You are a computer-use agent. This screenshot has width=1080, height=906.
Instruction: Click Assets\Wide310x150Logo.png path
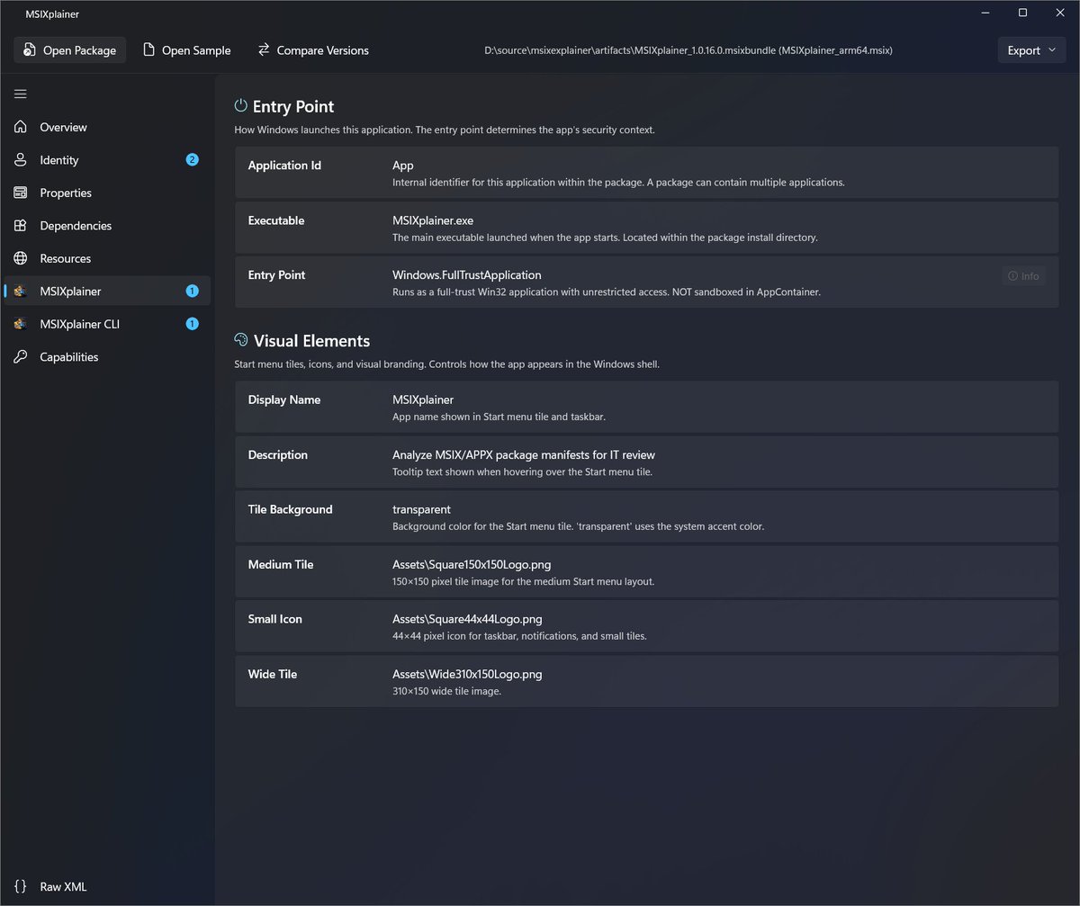point(467,674)
